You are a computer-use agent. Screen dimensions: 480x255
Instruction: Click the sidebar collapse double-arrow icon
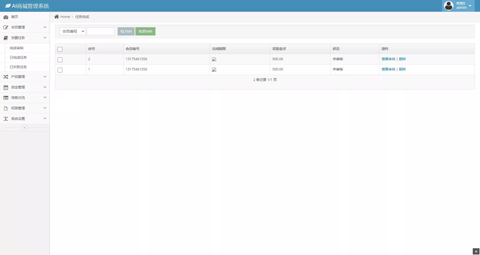click(x=25, y=128)
